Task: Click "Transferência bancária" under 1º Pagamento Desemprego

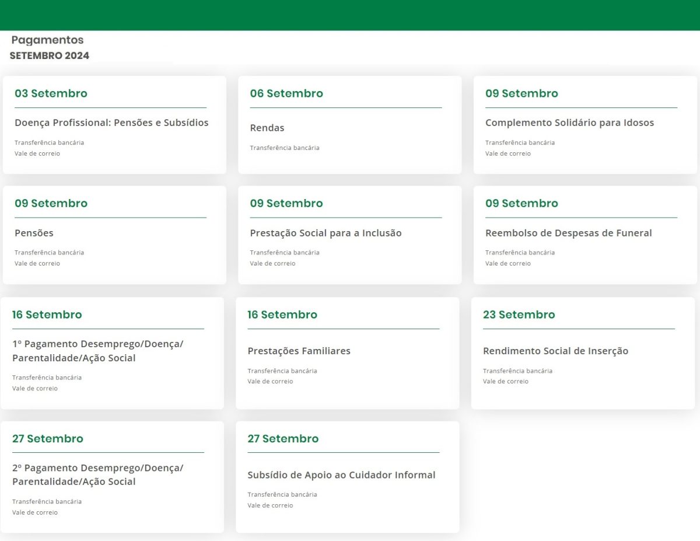Action: 47,378
